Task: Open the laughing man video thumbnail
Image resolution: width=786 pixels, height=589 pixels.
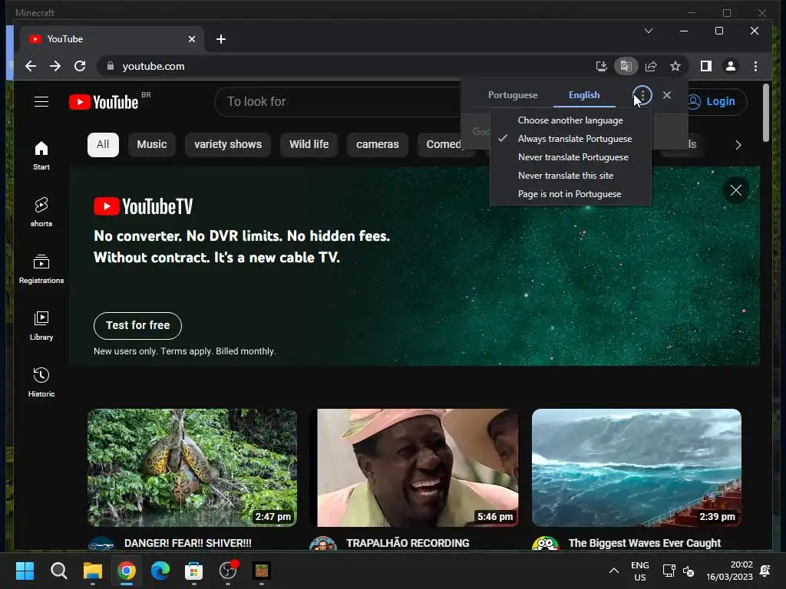Action: coord(414,468)
